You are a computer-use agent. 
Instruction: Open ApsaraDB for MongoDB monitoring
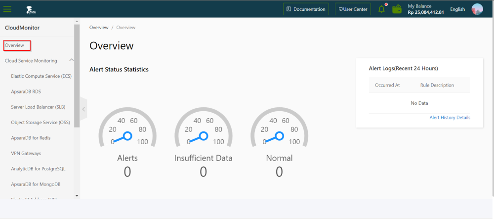point(36,184)
